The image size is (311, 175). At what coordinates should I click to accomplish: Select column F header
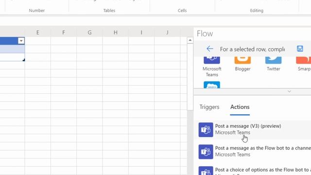(x=64, y=33)
